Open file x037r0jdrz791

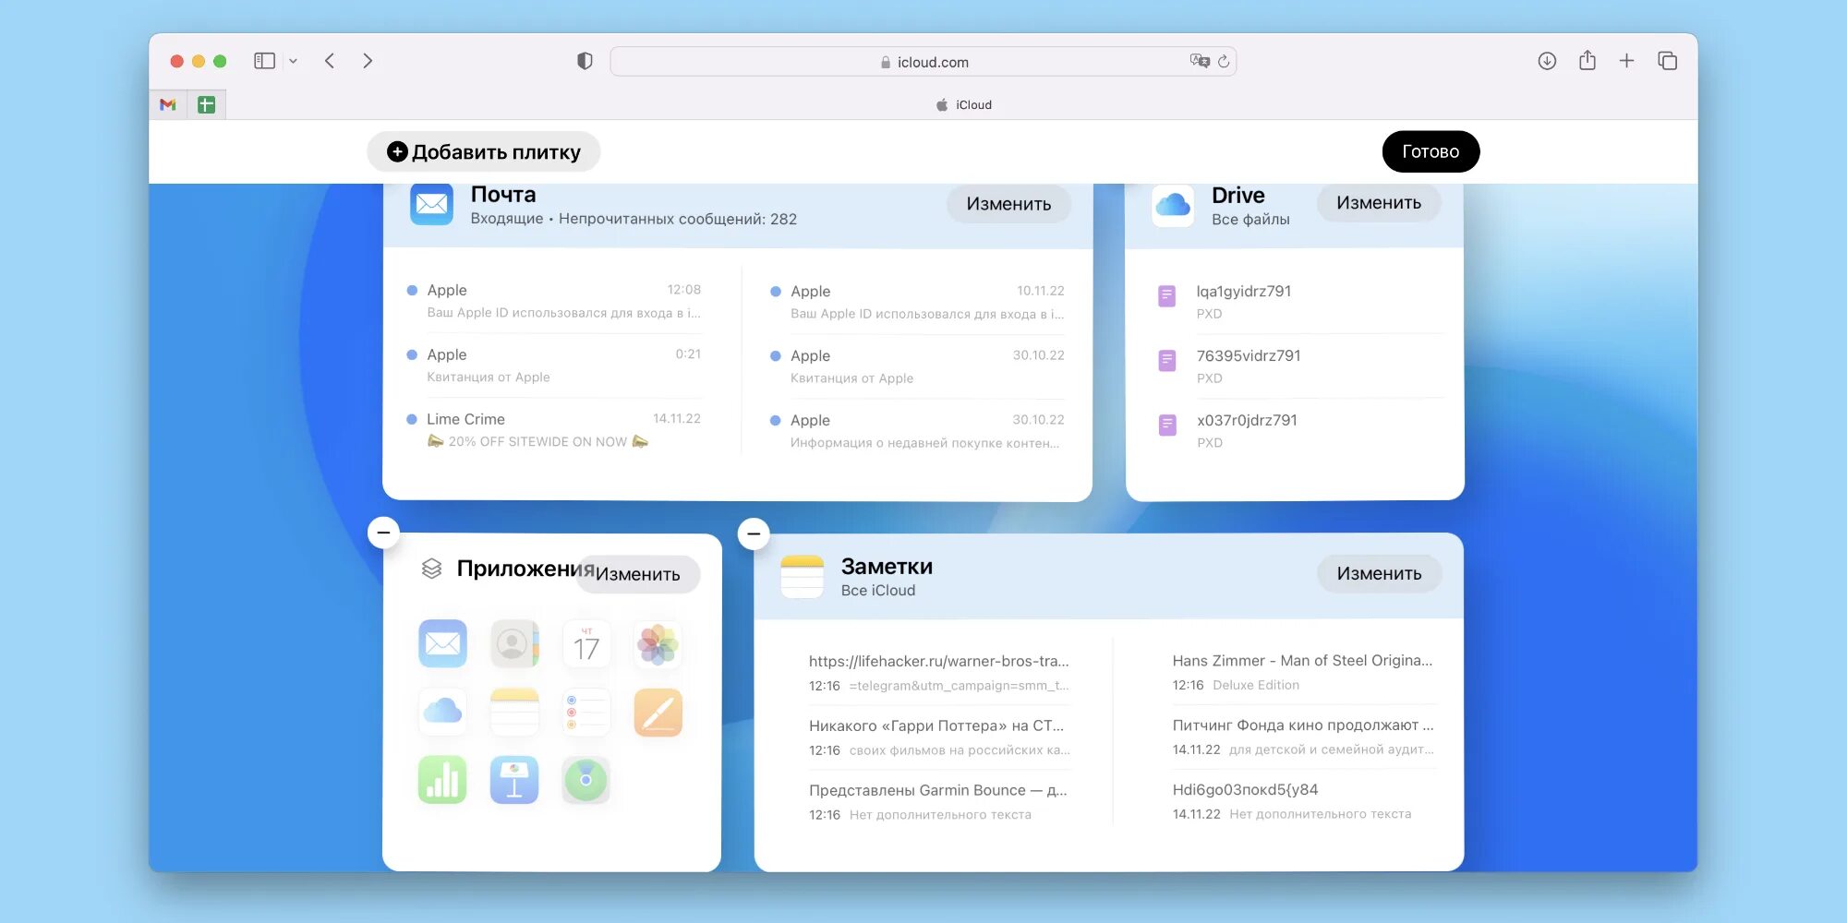[x=1300, y=431]
